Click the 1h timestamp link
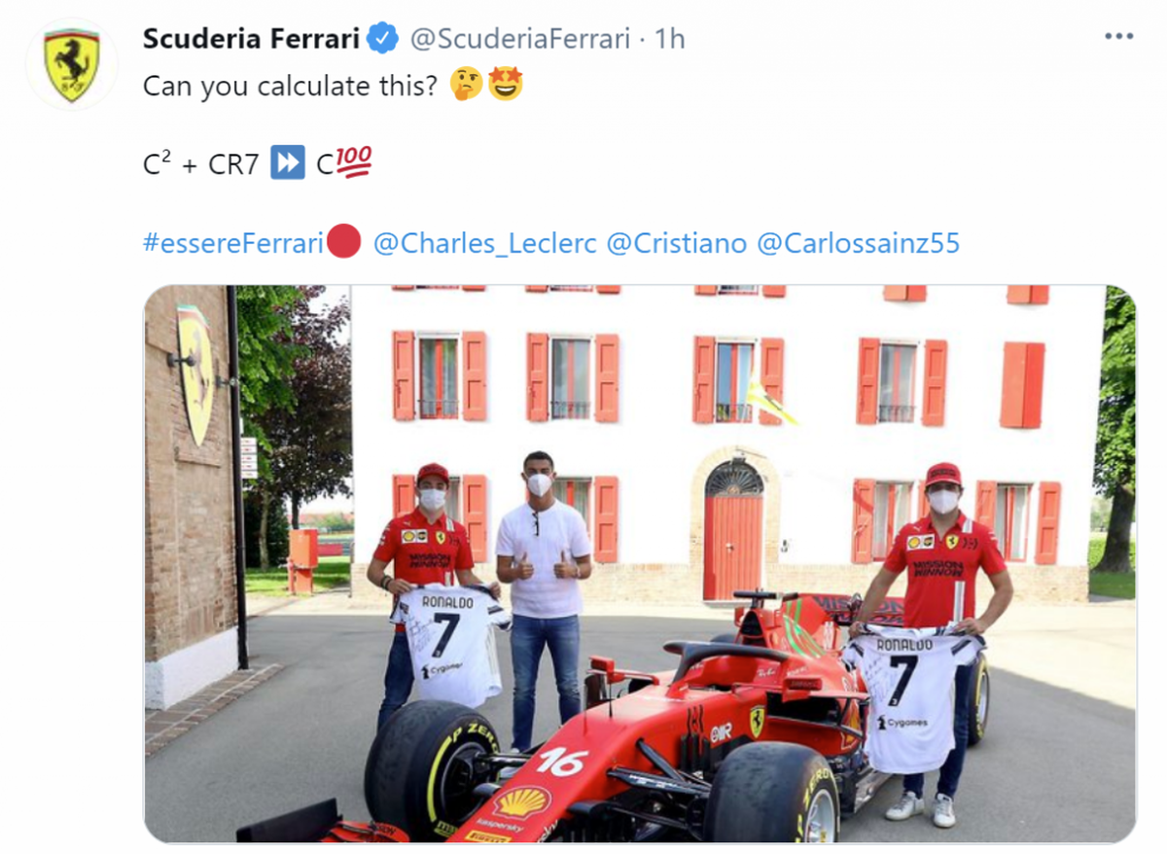This screenshot has height=854, width=1167. 670,38
